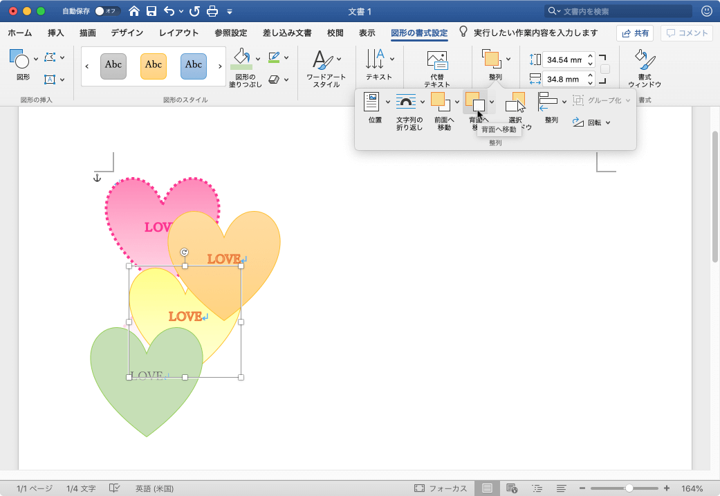Open 選択ウィンドウ selection pane
This screenshot has height=496, width=720.
[x=515, y=102]
